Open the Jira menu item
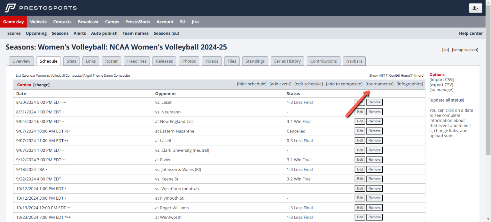Viewport: 491px width, 222px height. tap(195, 22)
